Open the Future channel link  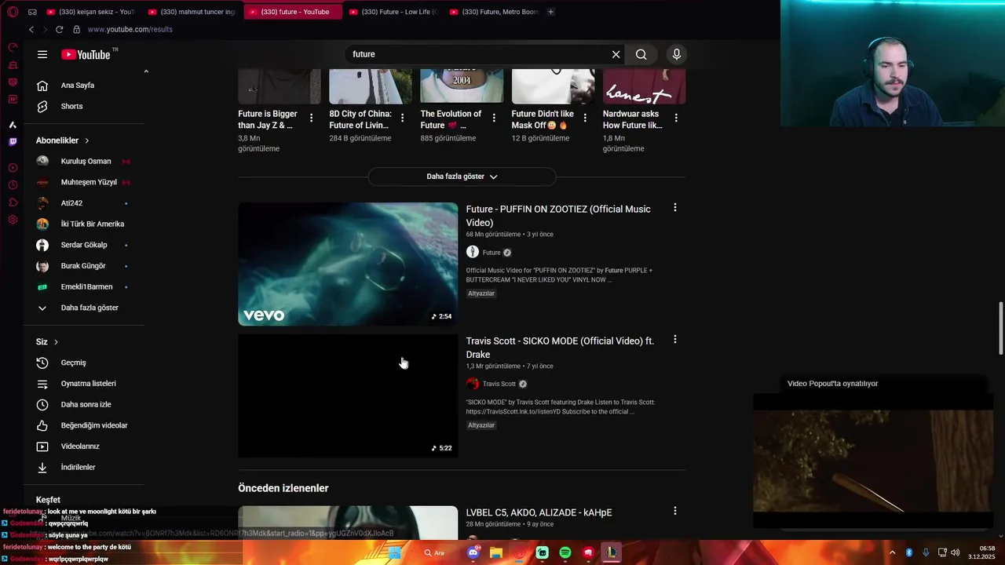click(x=492, y=253)
